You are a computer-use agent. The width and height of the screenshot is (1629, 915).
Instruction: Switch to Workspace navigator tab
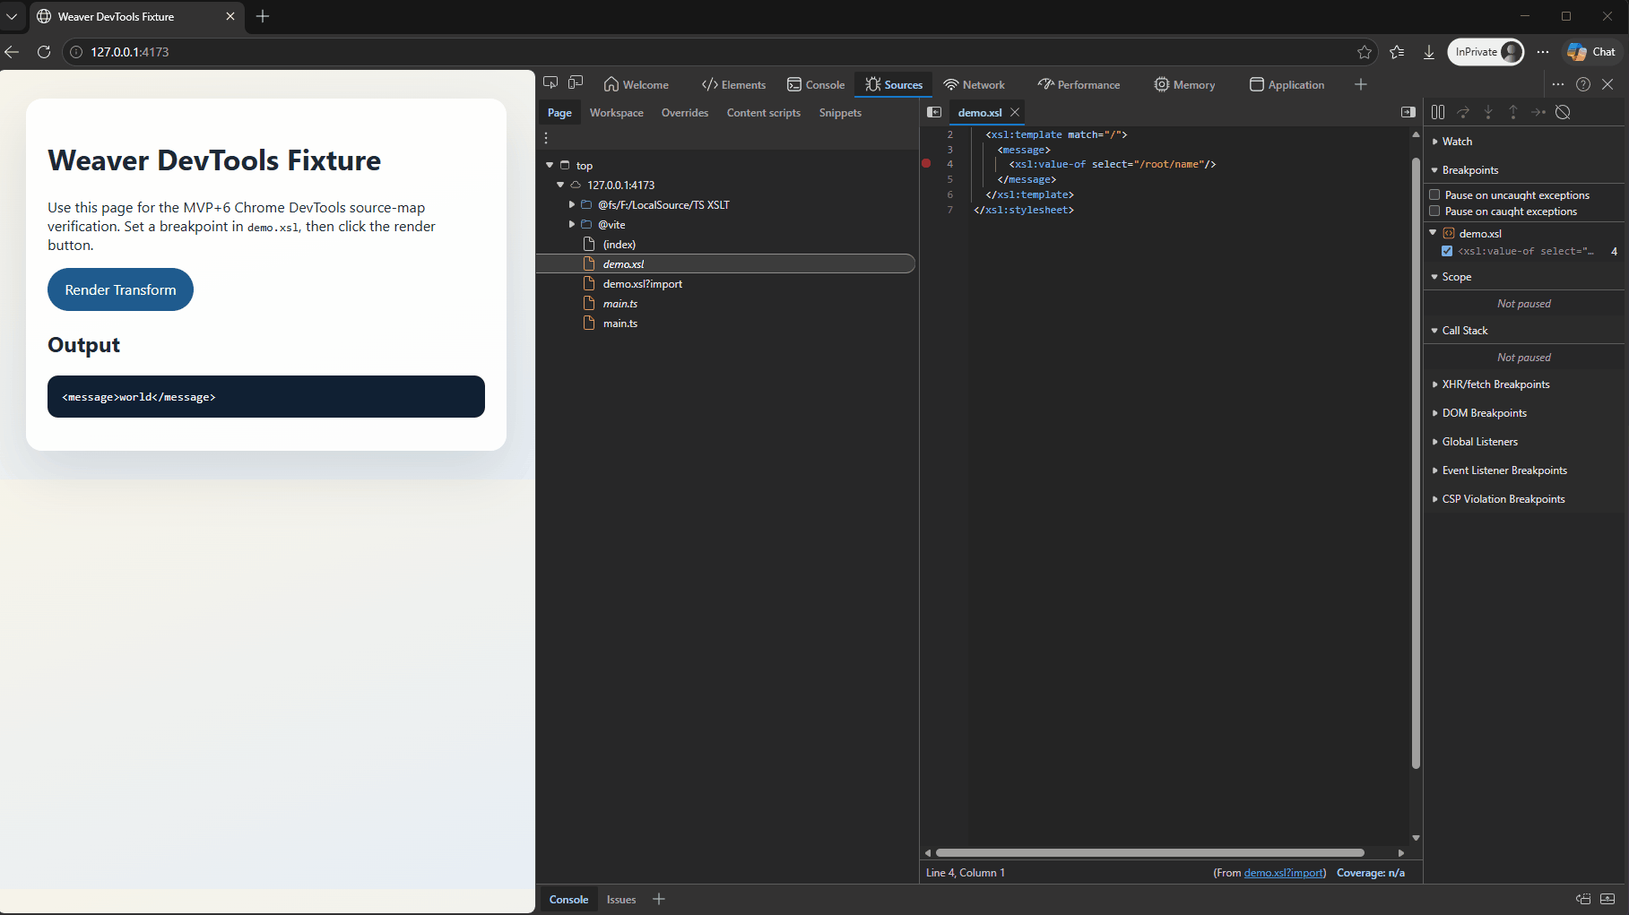tap(617, 113)
